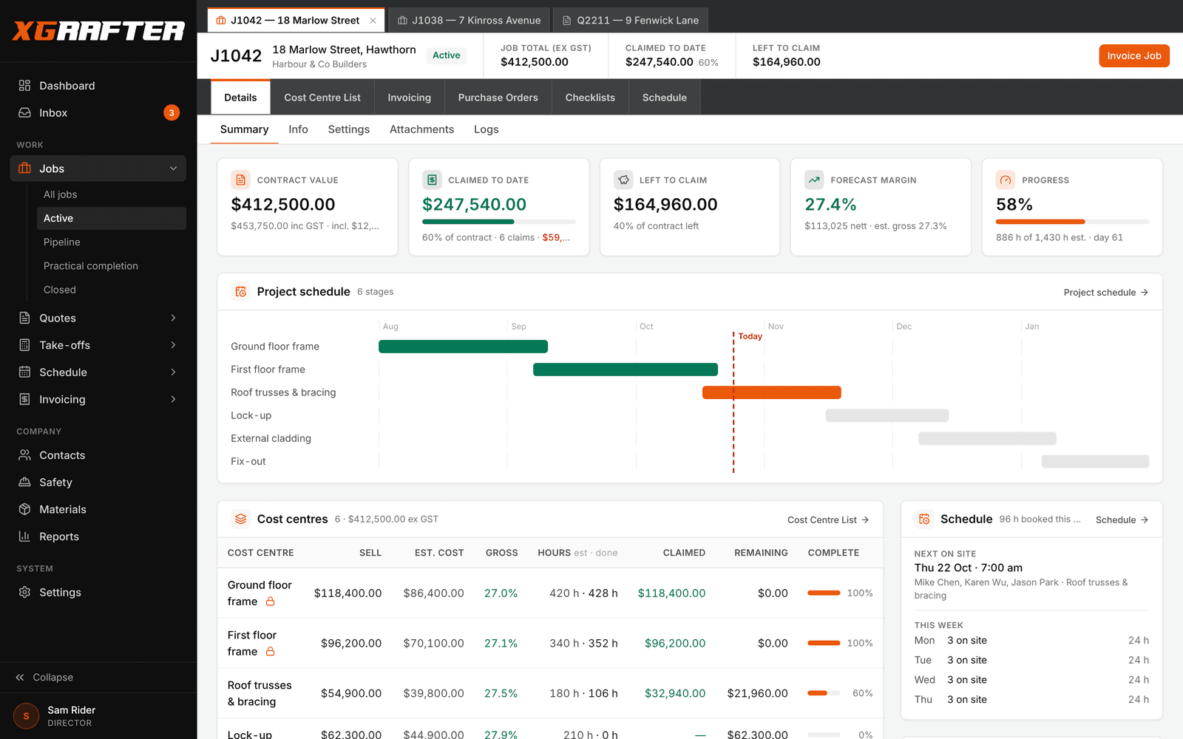Click the Invoice Job button

point(1133,55)
